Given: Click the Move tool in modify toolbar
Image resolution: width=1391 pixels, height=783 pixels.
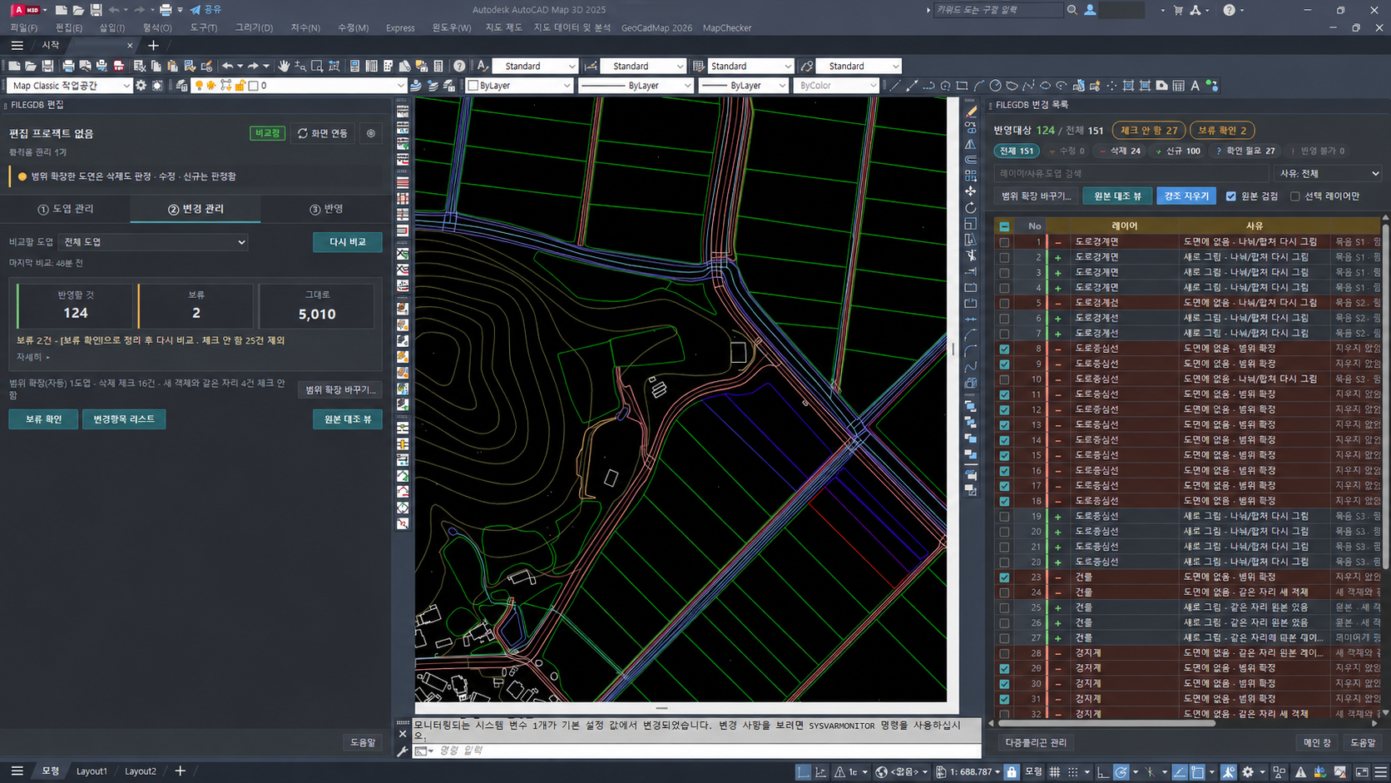Looking at the screenshot, I should tap(971, 191).
